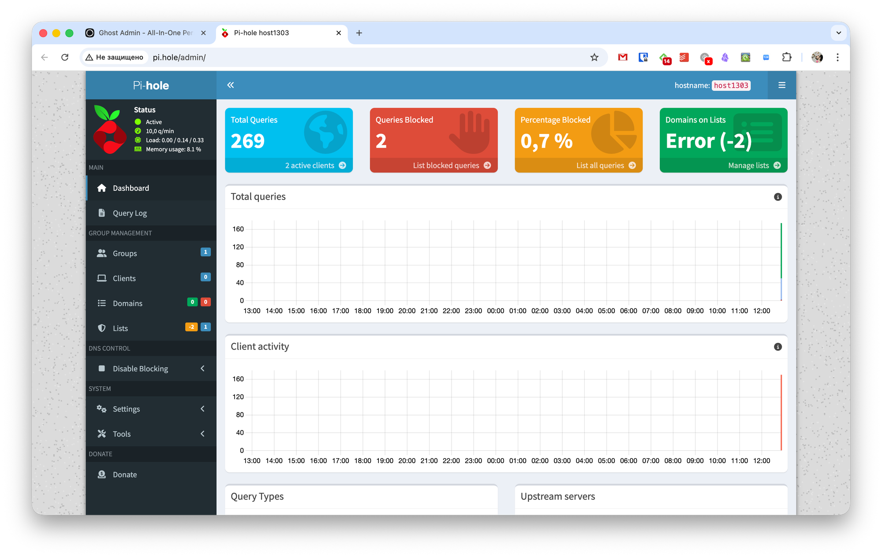The image size is (882, 557).
Task: Click Total queries chart info icon
Action: click(x=777, y=197)
